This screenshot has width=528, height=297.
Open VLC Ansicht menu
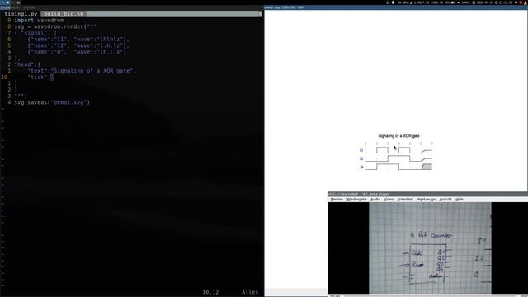pyautogui.click(x=445, y=200)
